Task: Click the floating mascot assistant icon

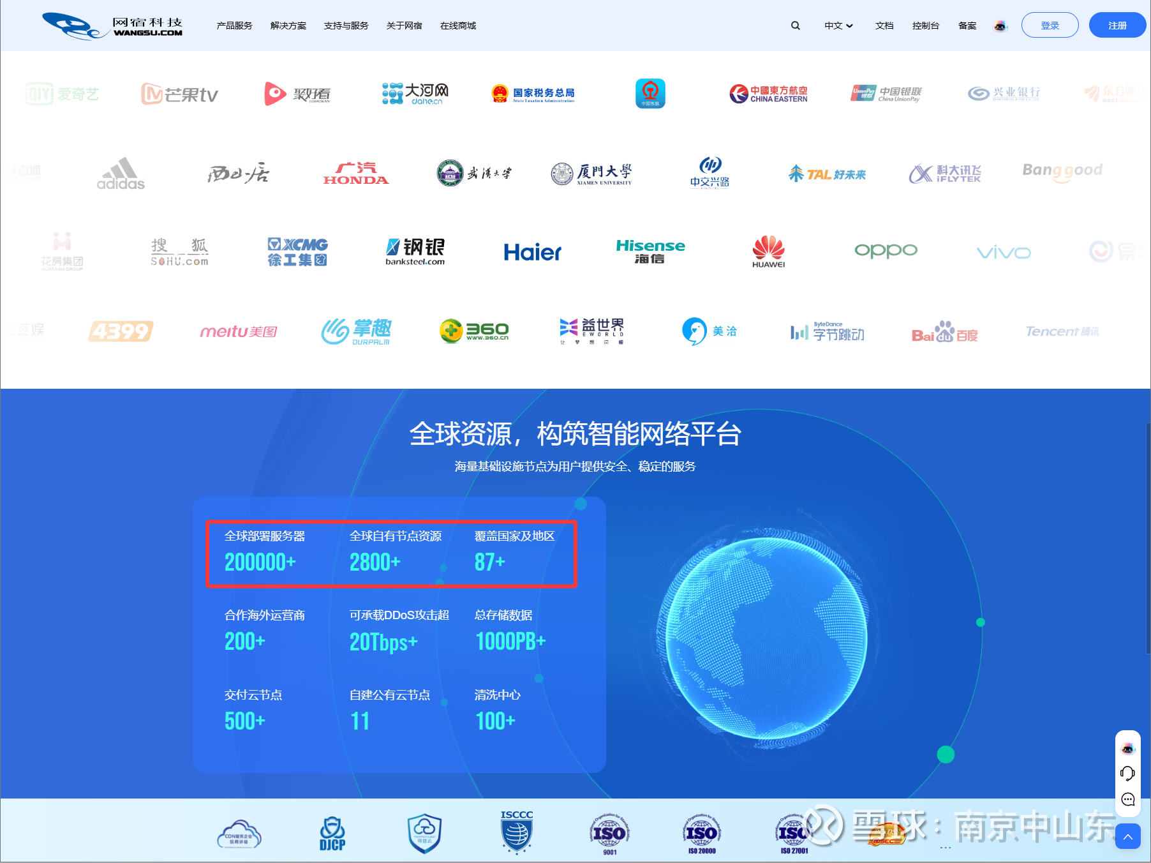Action: coord(1127,748)
